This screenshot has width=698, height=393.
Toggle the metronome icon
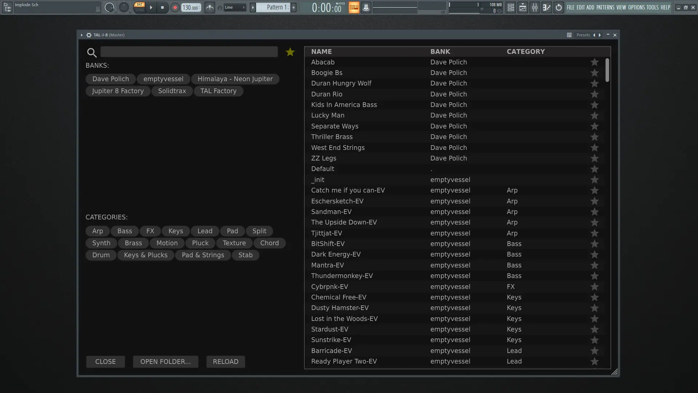pos(210,7)
